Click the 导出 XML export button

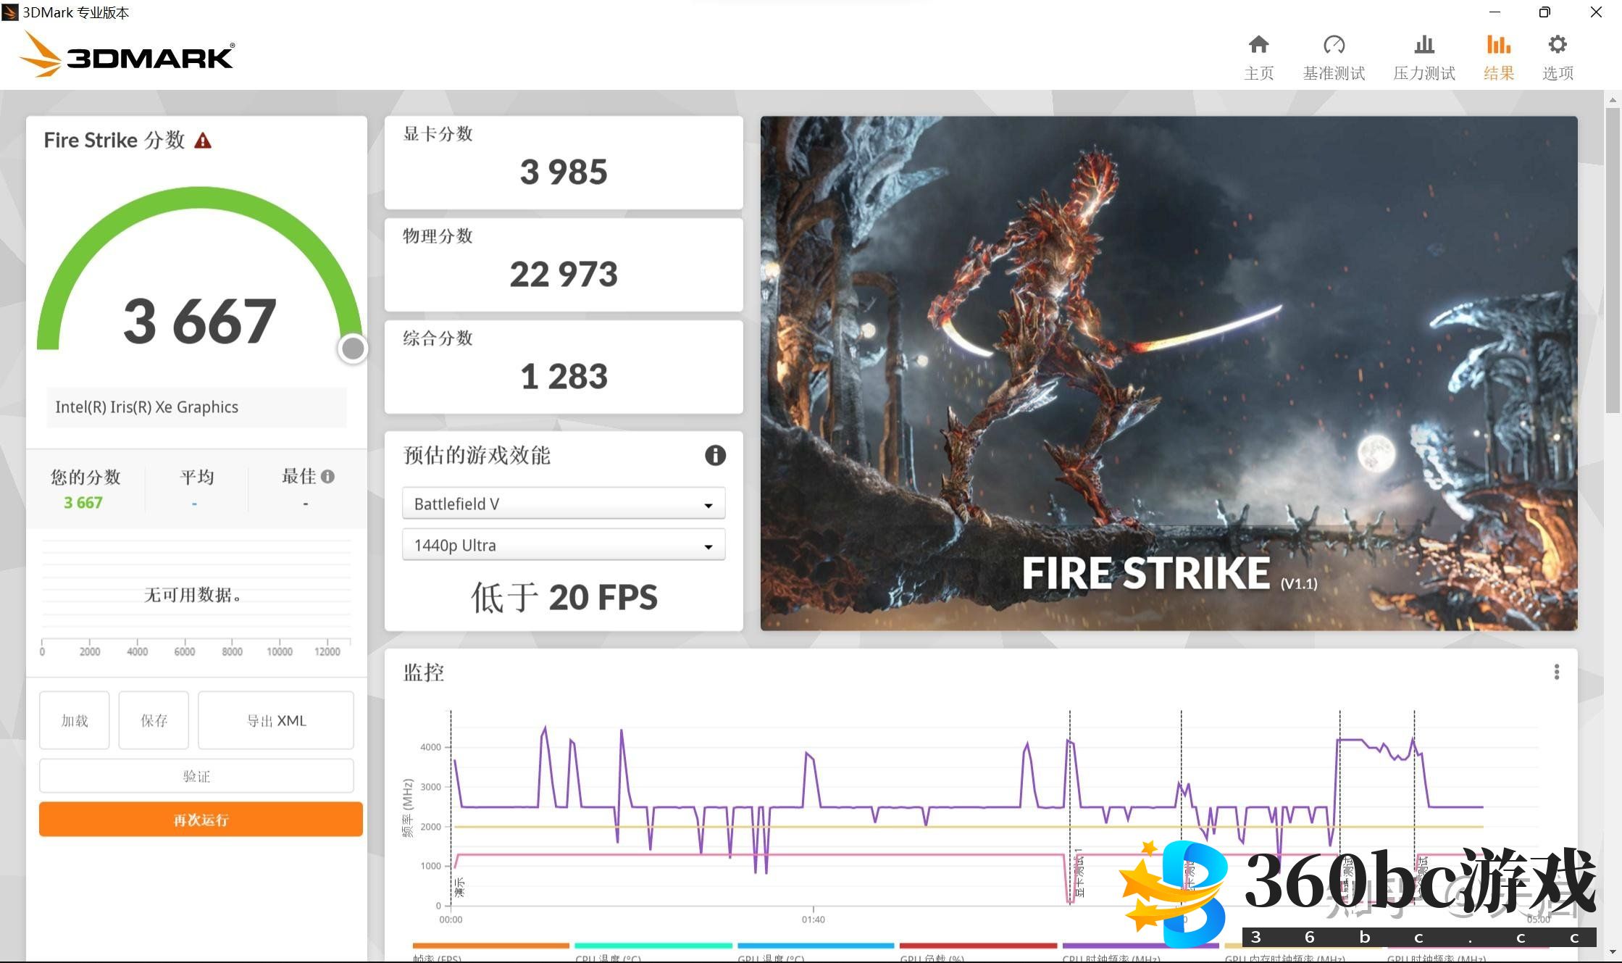click(276, 720)
